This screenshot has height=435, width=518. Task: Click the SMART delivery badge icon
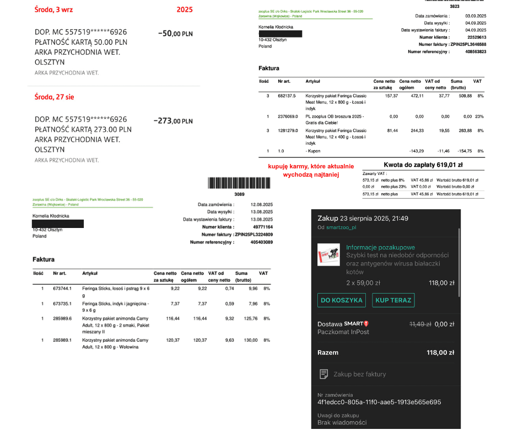point(366,324)
